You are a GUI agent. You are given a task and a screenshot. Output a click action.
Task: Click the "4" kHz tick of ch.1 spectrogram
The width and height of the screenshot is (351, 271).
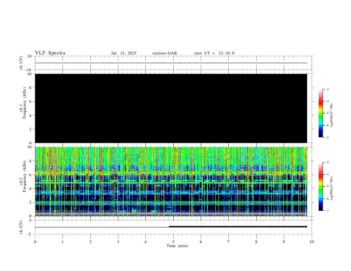(x=31, y=116)
